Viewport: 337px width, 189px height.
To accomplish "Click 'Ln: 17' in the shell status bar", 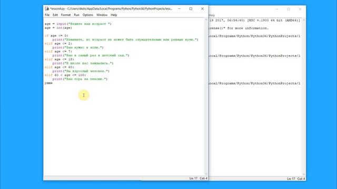I will tap(291, 178).
